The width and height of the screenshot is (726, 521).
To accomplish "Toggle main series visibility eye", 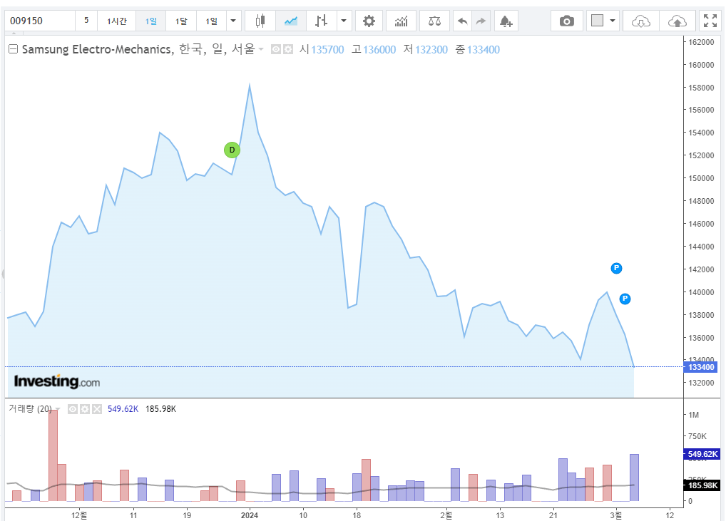I will pos(275,49).
